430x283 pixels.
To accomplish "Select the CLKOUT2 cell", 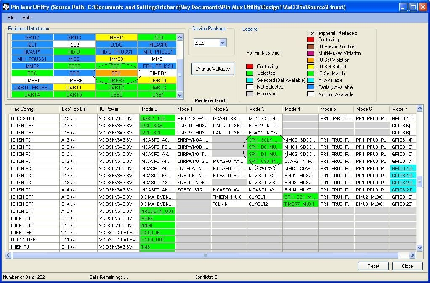I will [264, 204].
